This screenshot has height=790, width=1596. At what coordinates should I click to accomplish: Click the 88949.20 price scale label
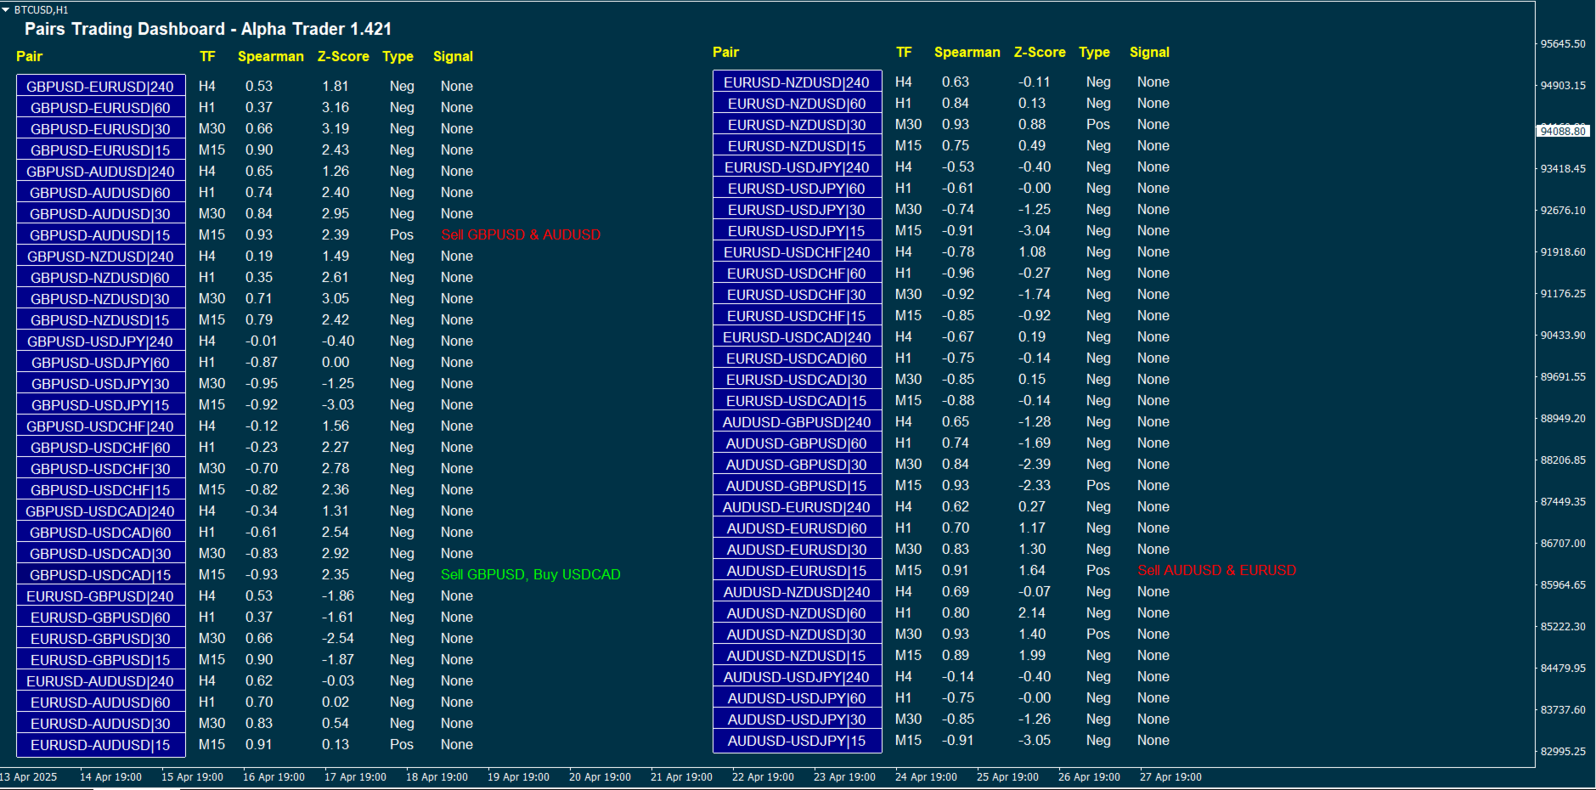point(1563,419)
